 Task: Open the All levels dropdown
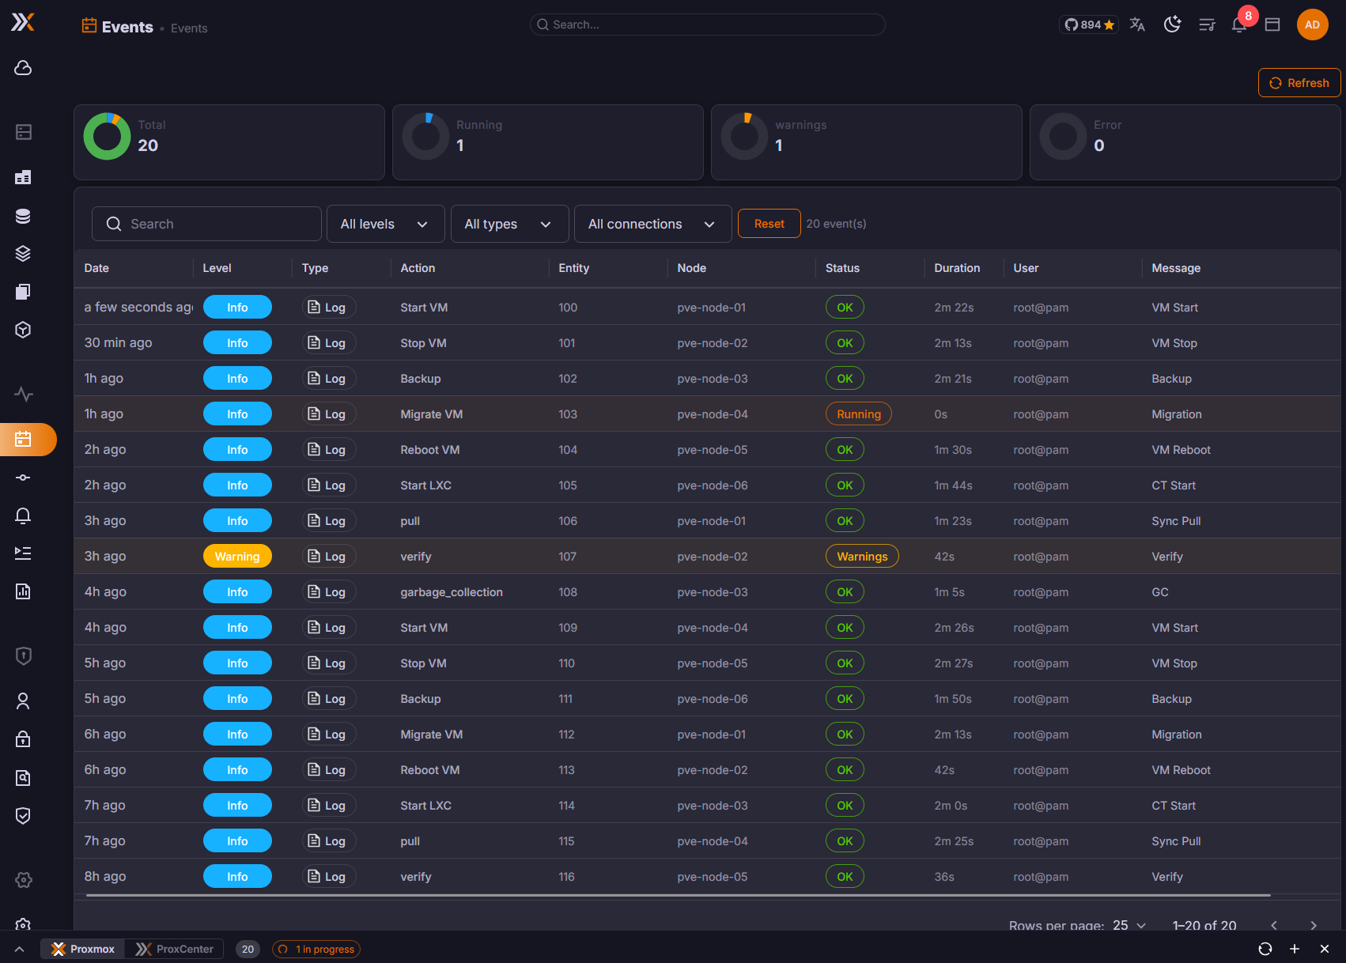coord(385,224)
